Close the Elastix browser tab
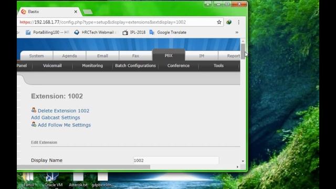The height and width of the screenshot is (189, 336). point(76,12)
